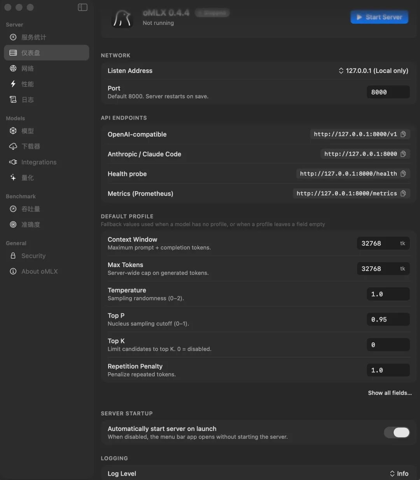The height and width of the screenshot is (480, 420).
Task: Open the Log Level dropdown
Action: point(399,473)
